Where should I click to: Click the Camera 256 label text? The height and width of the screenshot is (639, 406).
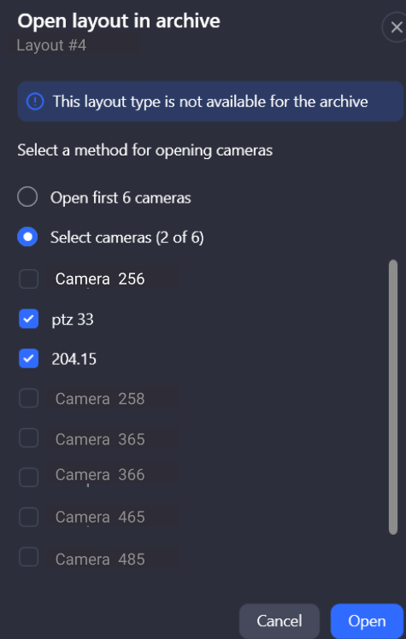tap(100, 279)
